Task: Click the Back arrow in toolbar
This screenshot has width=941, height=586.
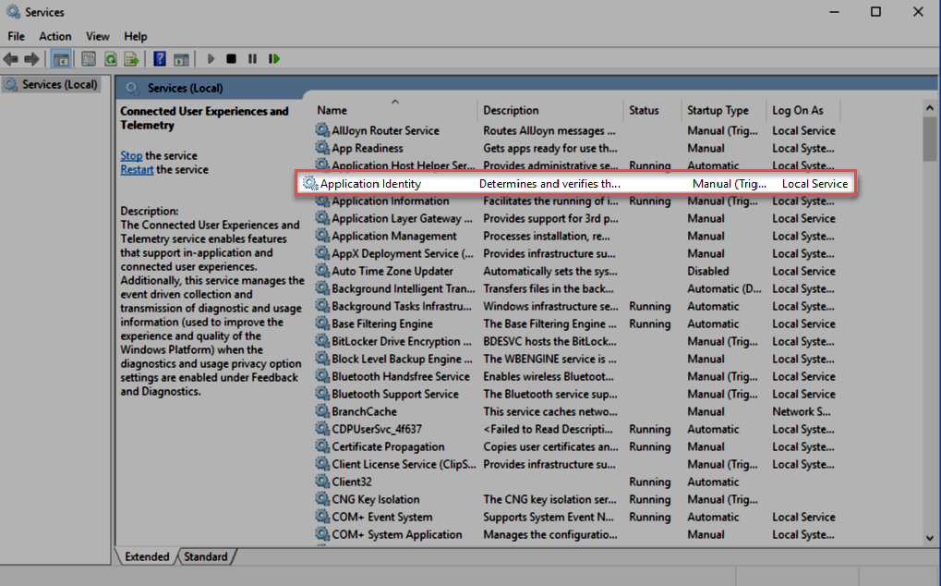Action: [11, 59]
